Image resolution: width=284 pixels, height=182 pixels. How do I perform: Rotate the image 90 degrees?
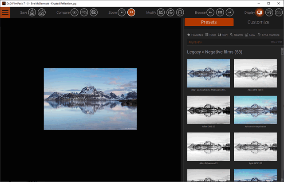pyautogui.click(x=170, y=12)
